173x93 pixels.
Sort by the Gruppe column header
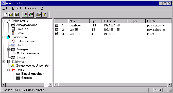(x=136, y=21)
